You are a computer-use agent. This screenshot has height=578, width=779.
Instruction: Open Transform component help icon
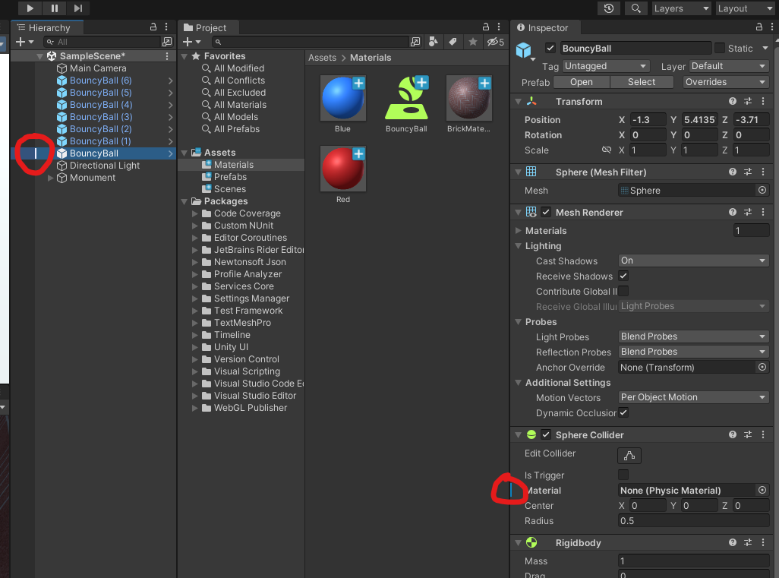coord(732,101)
